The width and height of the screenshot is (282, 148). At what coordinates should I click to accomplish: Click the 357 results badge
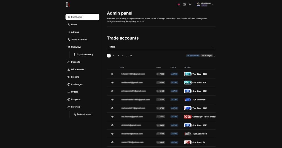(193, 56)
